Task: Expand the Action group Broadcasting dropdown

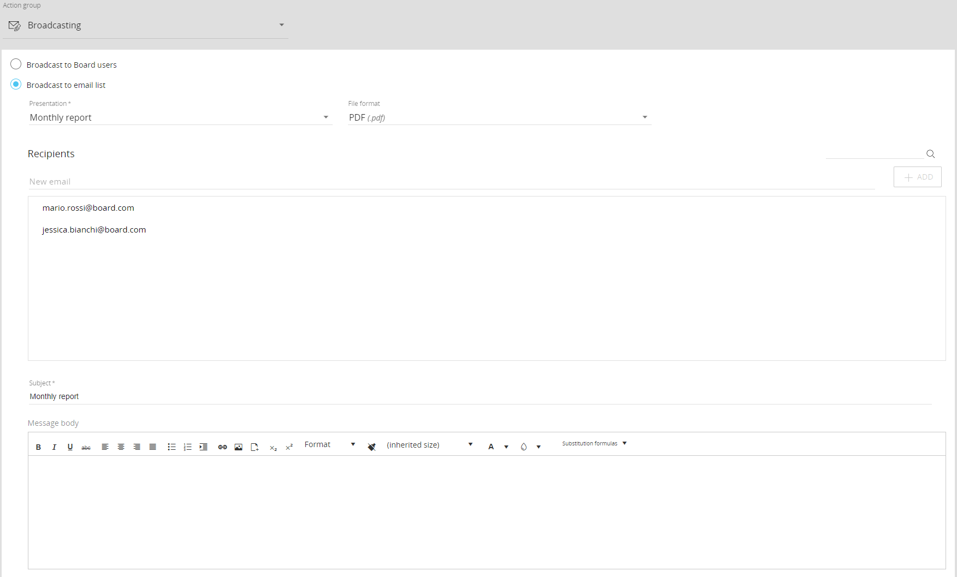Action: [145, 25]
